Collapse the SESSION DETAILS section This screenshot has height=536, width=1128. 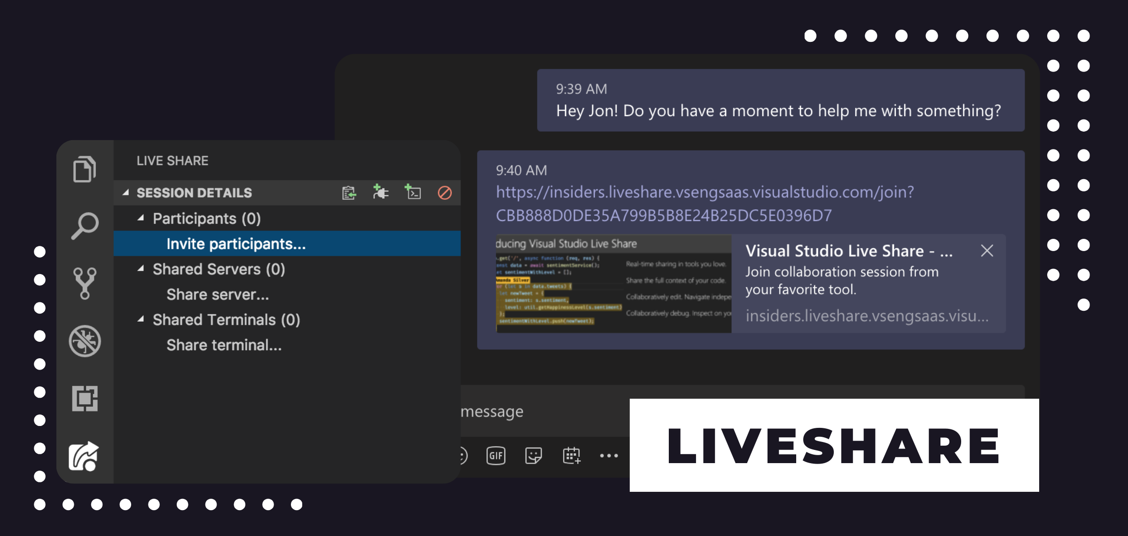(125, 192)
